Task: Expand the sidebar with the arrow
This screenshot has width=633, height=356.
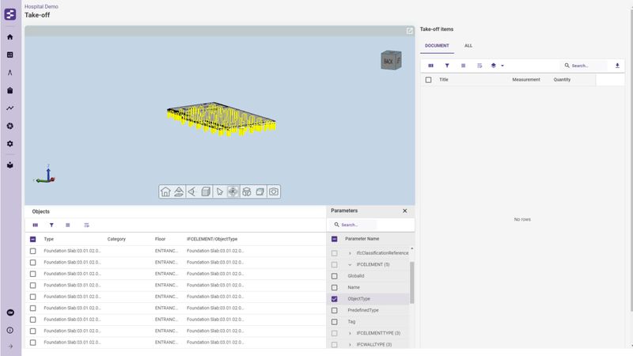Action: coord(10,347)
